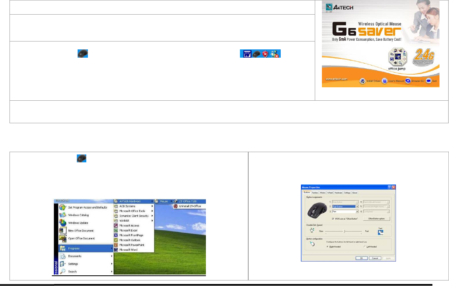
Task: Click Uninstall 2T-Office
Action: click(189, 206)
